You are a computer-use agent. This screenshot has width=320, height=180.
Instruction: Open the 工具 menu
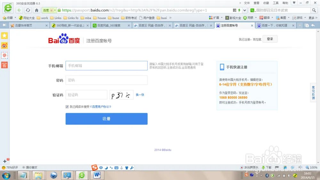[x=276, y=3]
